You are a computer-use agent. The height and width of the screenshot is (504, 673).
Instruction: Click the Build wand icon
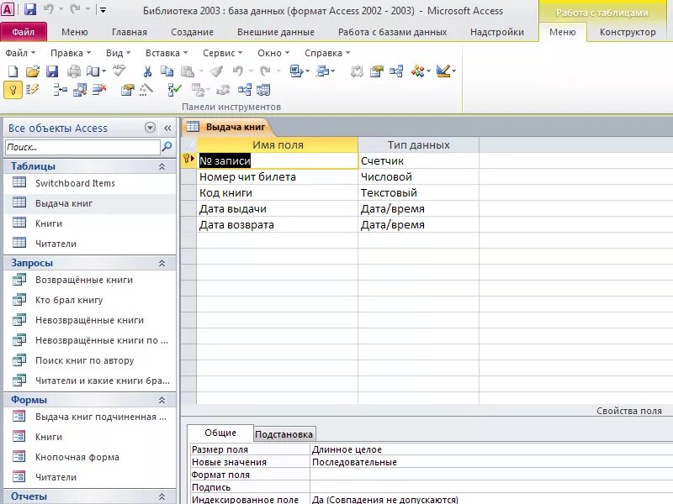(x=146, y=90)
